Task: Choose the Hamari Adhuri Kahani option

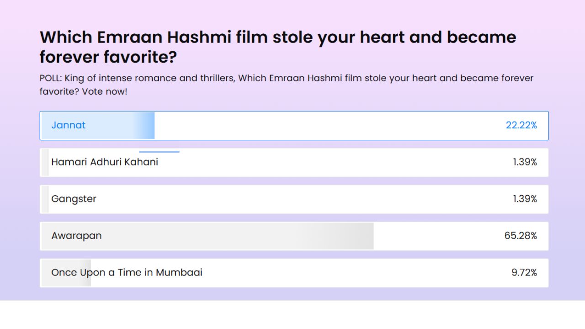Action: pyautogui.click(x=294, y=162)
